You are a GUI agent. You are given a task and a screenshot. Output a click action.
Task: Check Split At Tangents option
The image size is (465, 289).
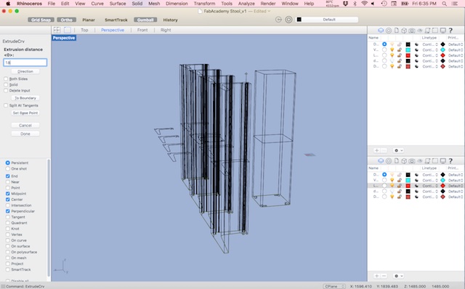click(6, 106)
